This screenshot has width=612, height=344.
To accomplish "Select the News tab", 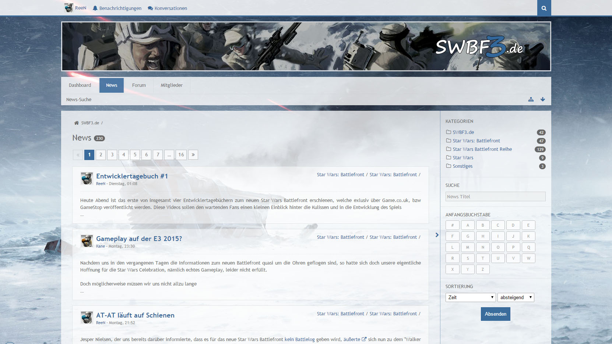I will coord(112,85).
